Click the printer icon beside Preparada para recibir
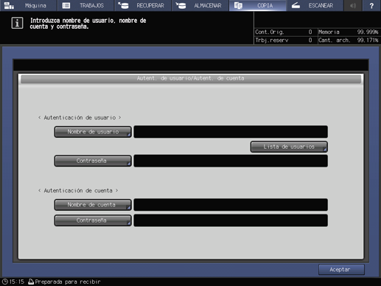 pos(31,282)
